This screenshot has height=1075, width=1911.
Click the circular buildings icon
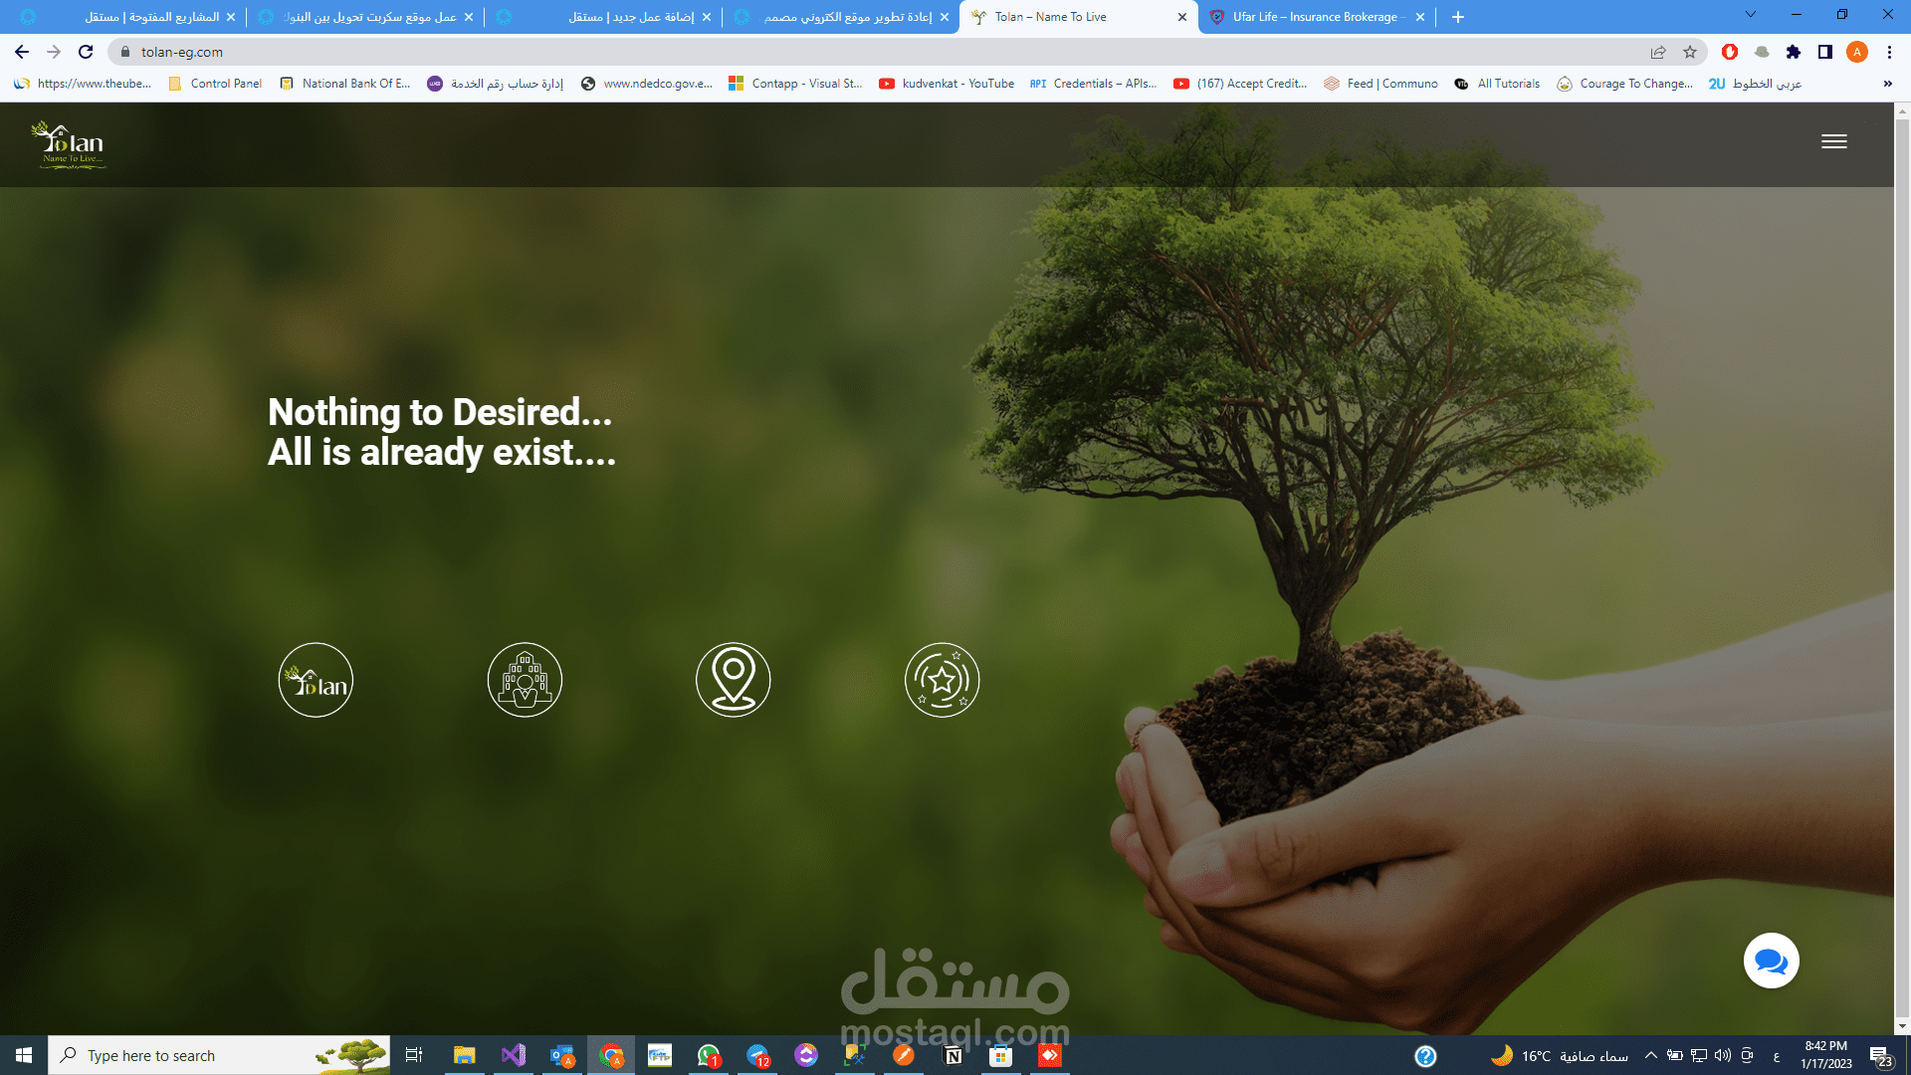pos(525,680)
